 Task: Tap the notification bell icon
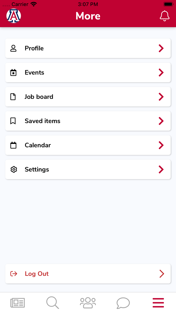pos(165,16)
